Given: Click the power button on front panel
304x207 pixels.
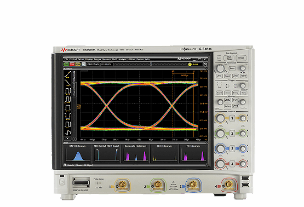Looking at the screenshot, I should coord(62,182).
